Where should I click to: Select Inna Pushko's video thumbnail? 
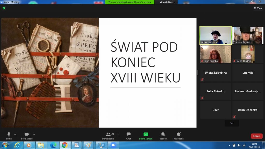coord(216,54)
